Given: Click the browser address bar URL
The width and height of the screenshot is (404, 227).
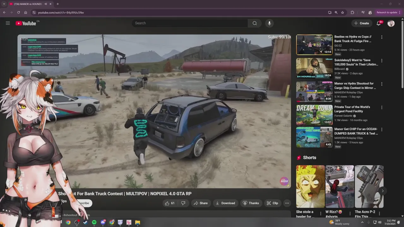Looking at the screenshot, I should coord(61,13).
